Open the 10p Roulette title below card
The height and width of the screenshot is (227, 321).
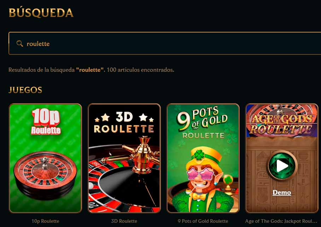[46, 221]
